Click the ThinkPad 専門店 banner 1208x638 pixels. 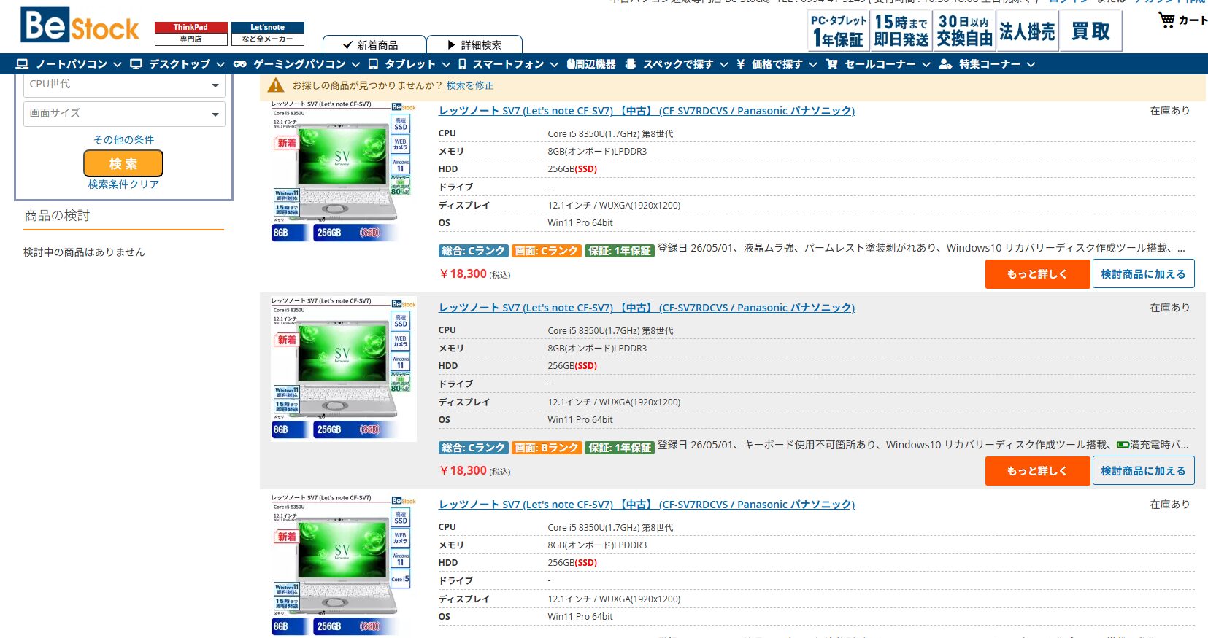(x=191, y=34)
